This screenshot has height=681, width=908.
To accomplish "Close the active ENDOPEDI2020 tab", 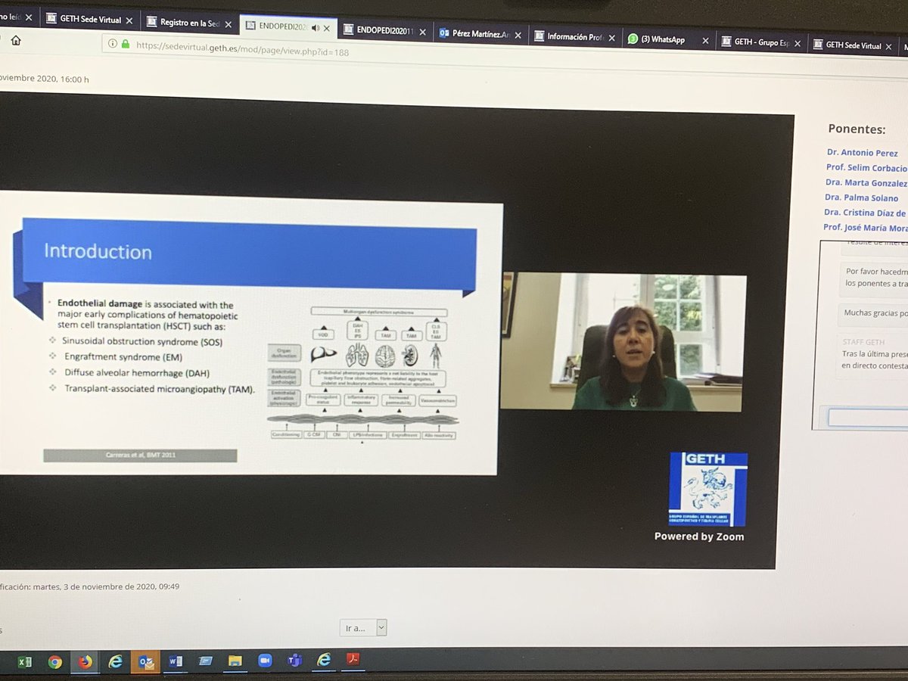I will (x=327, y=29).
